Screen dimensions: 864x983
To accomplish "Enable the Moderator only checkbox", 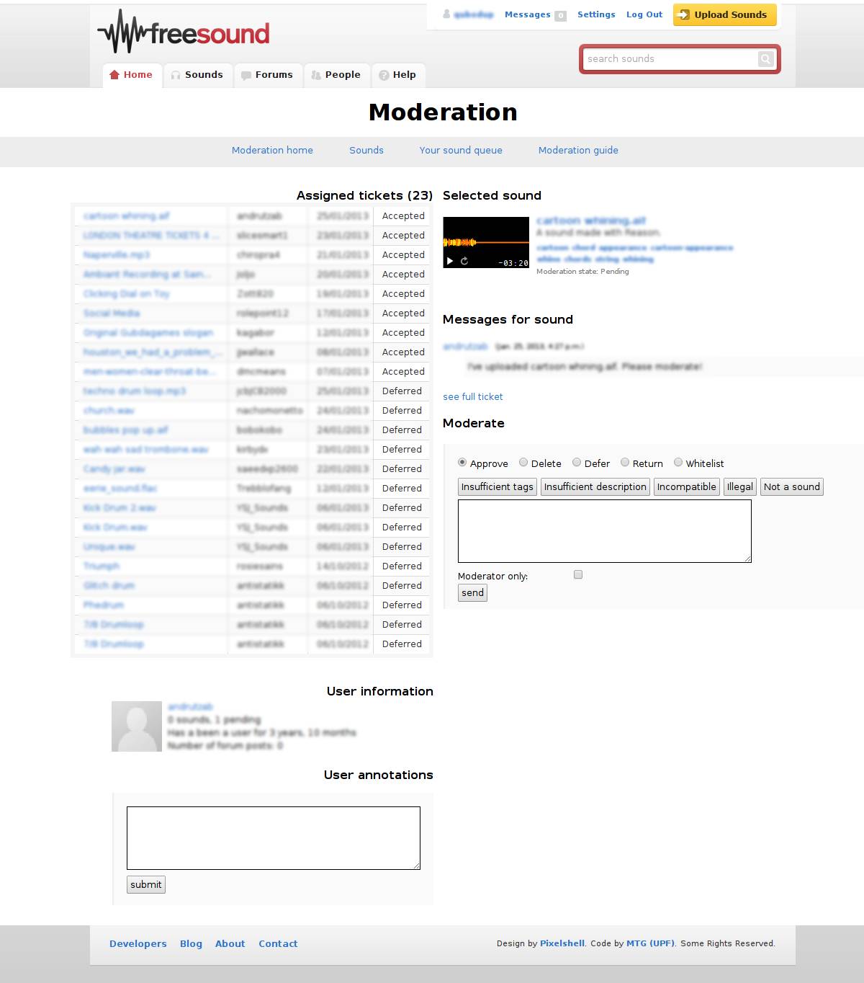I will click(577, 574).
